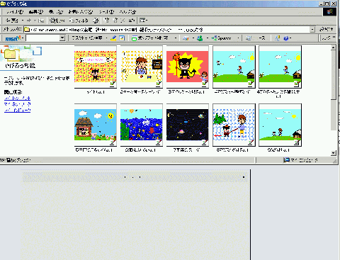Open the Search toolbar button

point(57,21)
